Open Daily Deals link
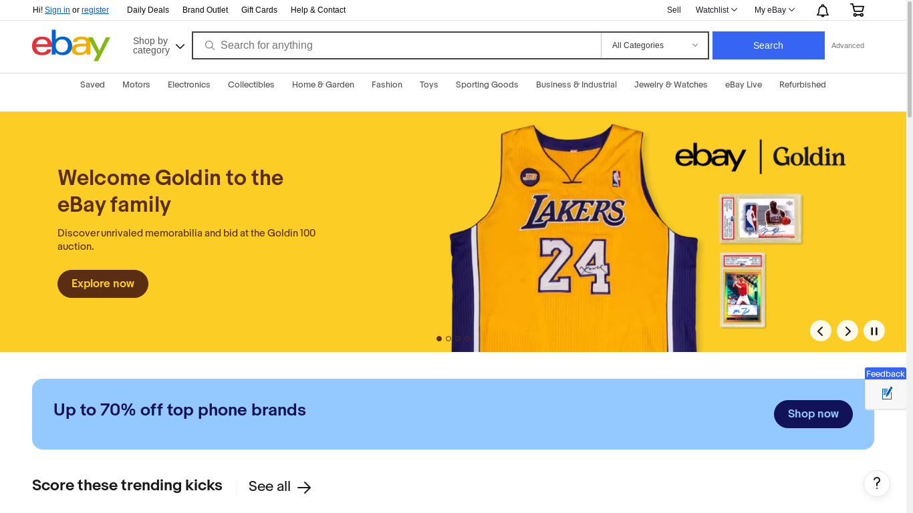This screenshot has height=513, width=913. (x=148, y=10)
